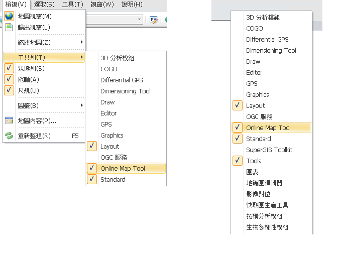Enable the 地籍圖編輯器 toolbar
This screenshot has width=341, height=254.
coord(264,183)
